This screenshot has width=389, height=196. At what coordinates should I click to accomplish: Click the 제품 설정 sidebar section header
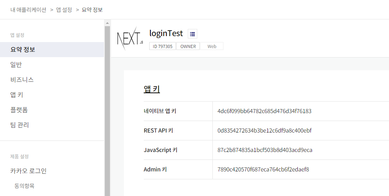(19, 156)
